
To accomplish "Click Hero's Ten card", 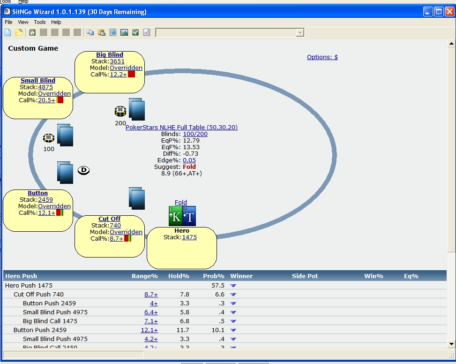I will pos(189,216).
